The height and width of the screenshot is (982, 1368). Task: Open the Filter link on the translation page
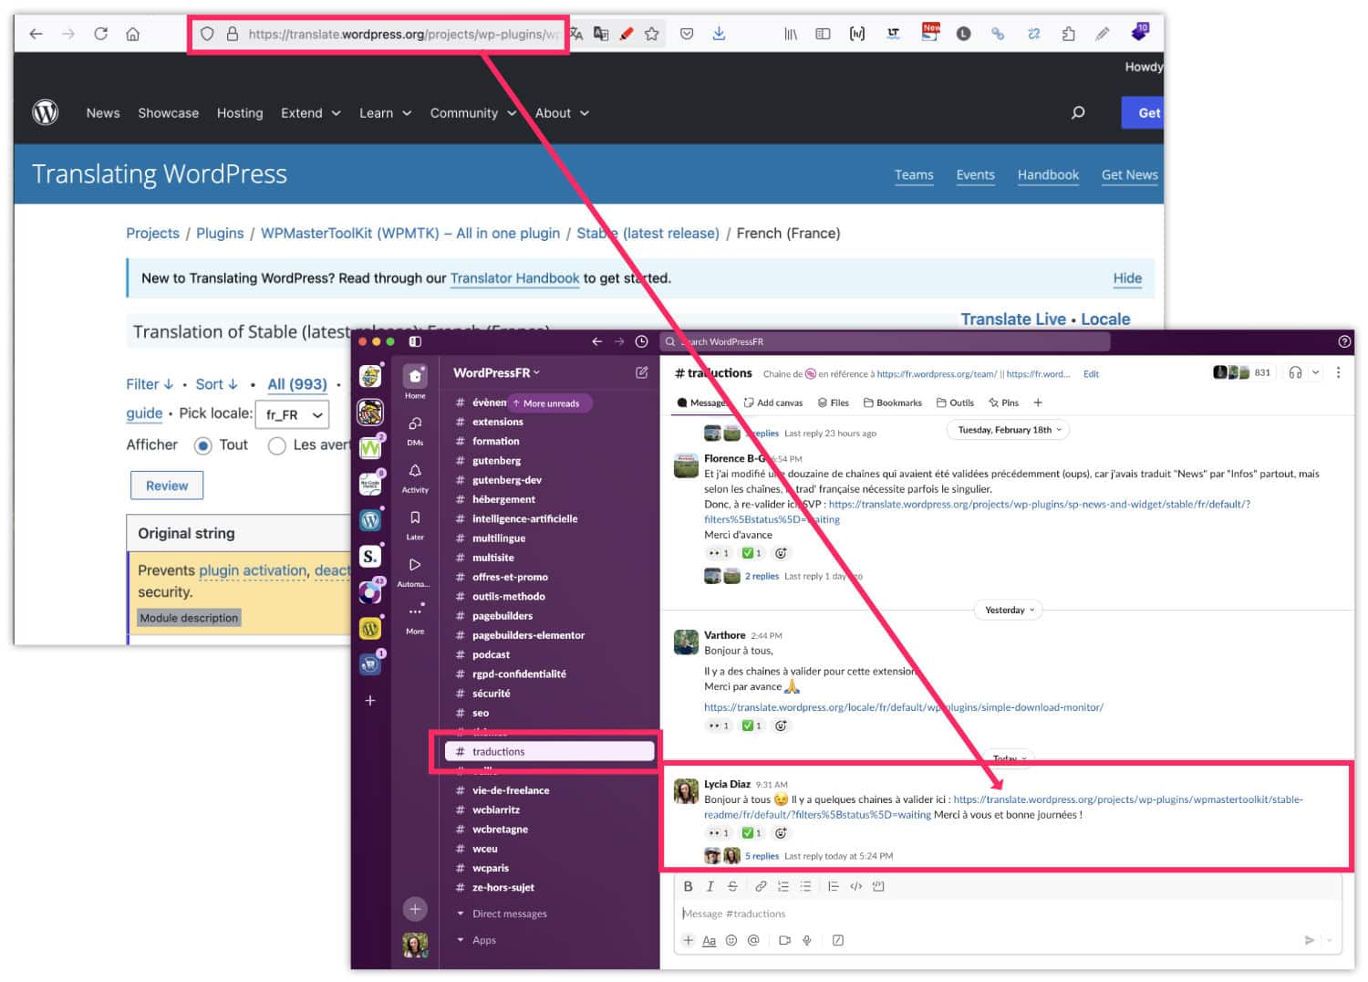coord(150,384)
